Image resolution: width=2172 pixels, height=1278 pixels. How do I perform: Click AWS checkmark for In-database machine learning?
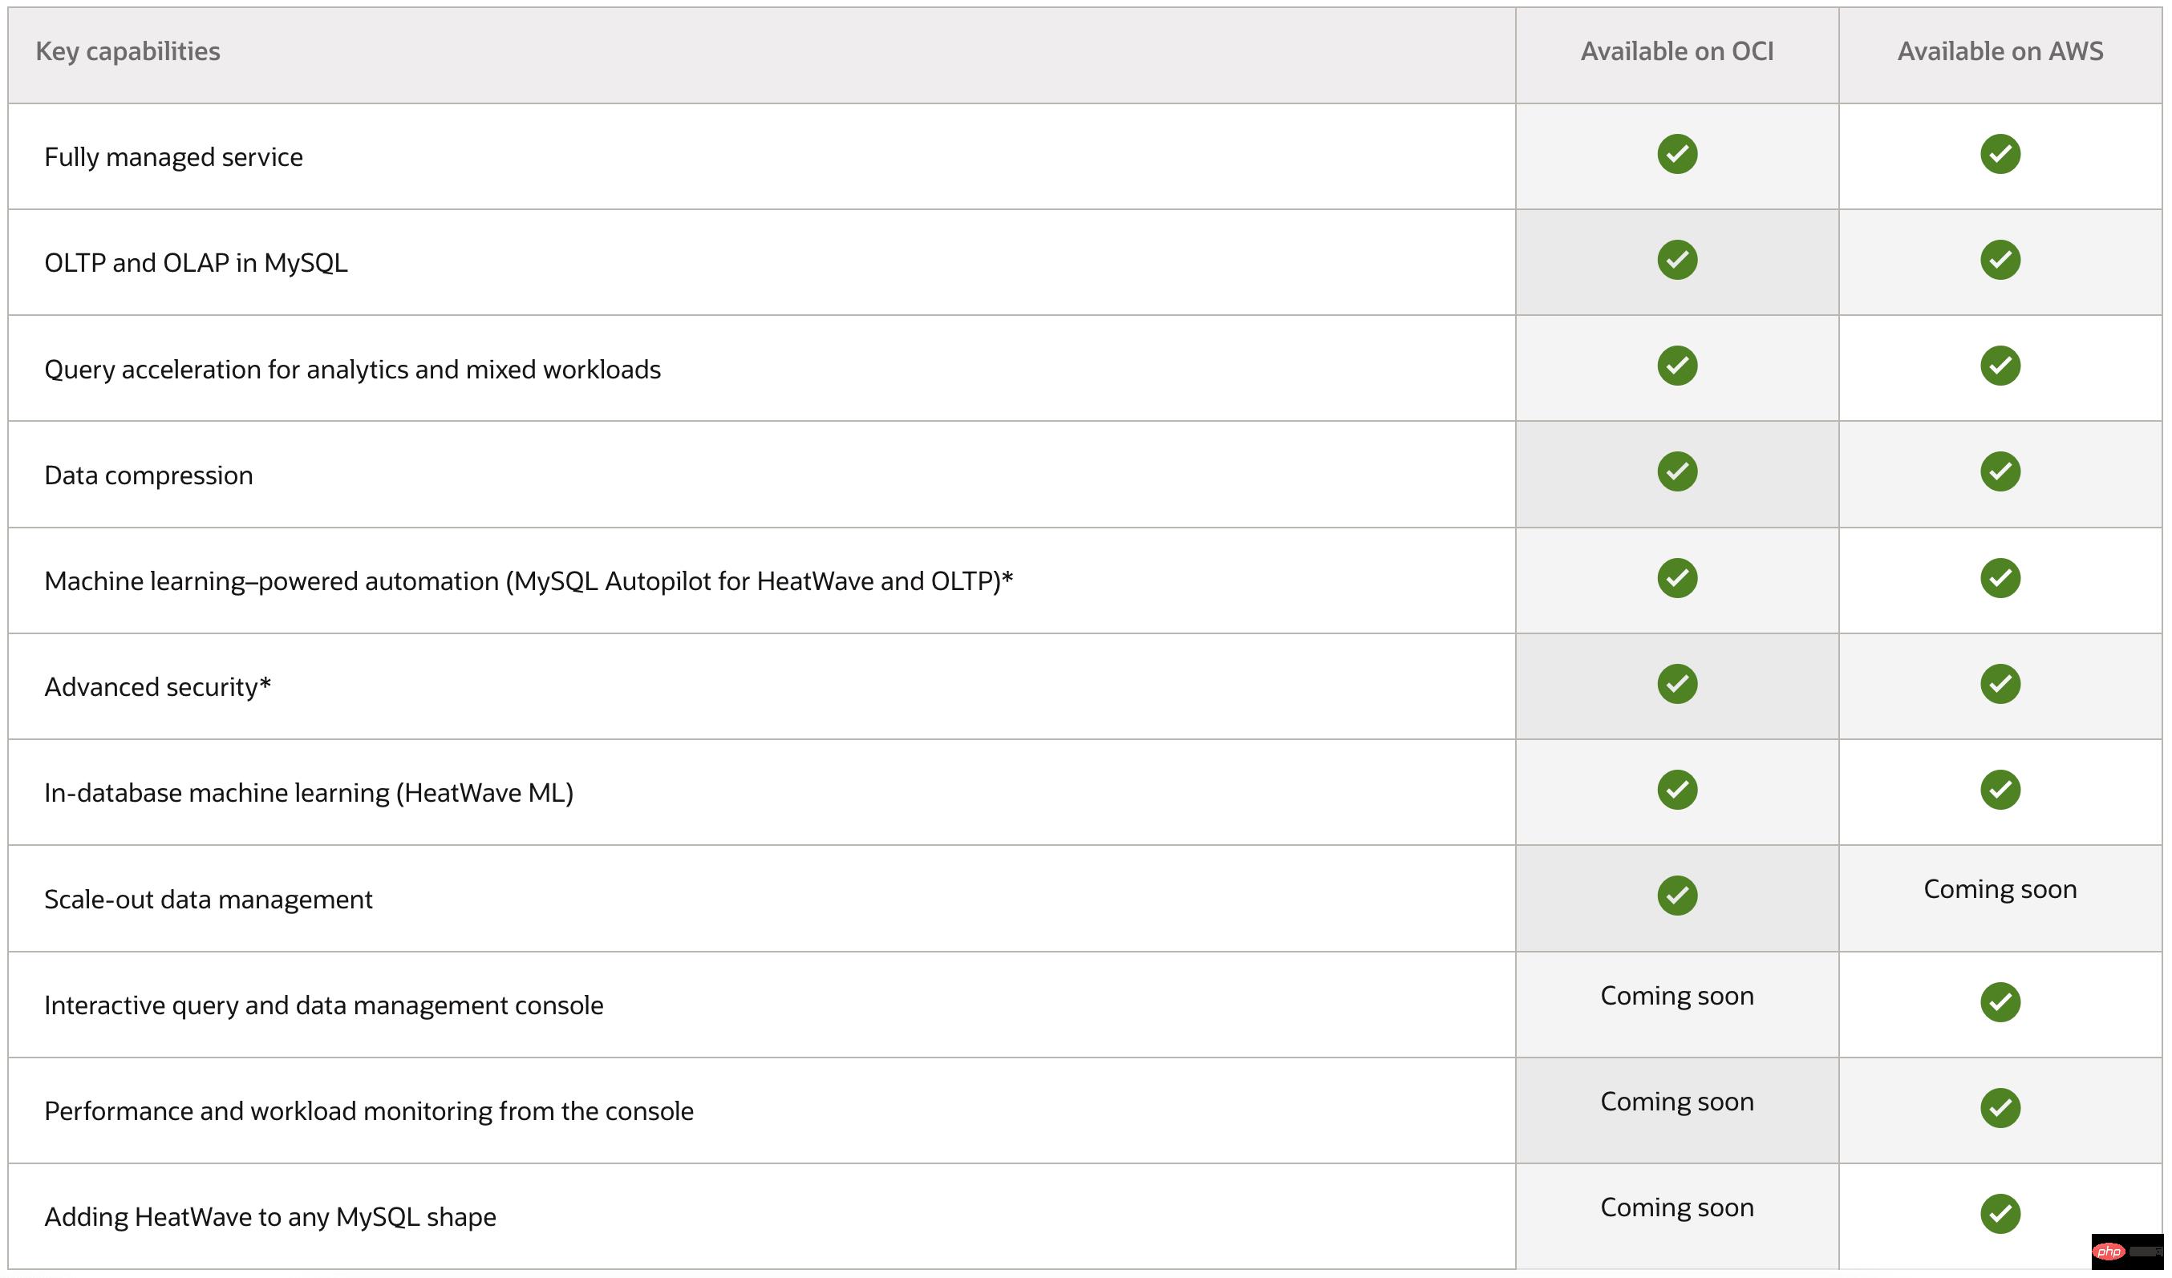point(2000,791)
